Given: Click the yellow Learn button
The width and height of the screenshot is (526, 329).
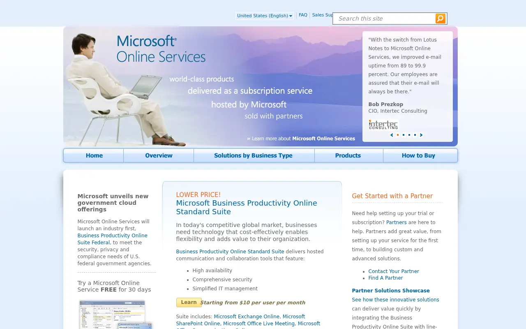Looking at the screenshot, I should click(189, 302).
